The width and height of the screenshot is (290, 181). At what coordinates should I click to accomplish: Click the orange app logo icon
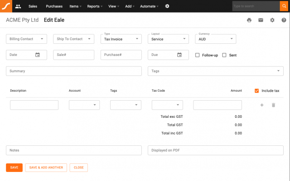coord(6,6)
